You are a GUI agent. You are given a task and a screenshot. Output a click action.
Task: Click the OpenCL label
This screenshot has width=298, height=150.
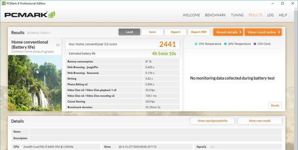(201, 147)
